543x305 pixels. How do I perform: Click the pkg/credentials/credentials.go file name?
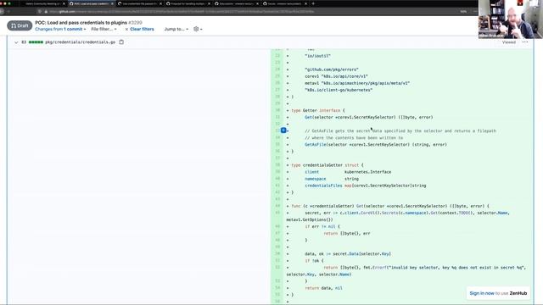(x=81, y=42)
